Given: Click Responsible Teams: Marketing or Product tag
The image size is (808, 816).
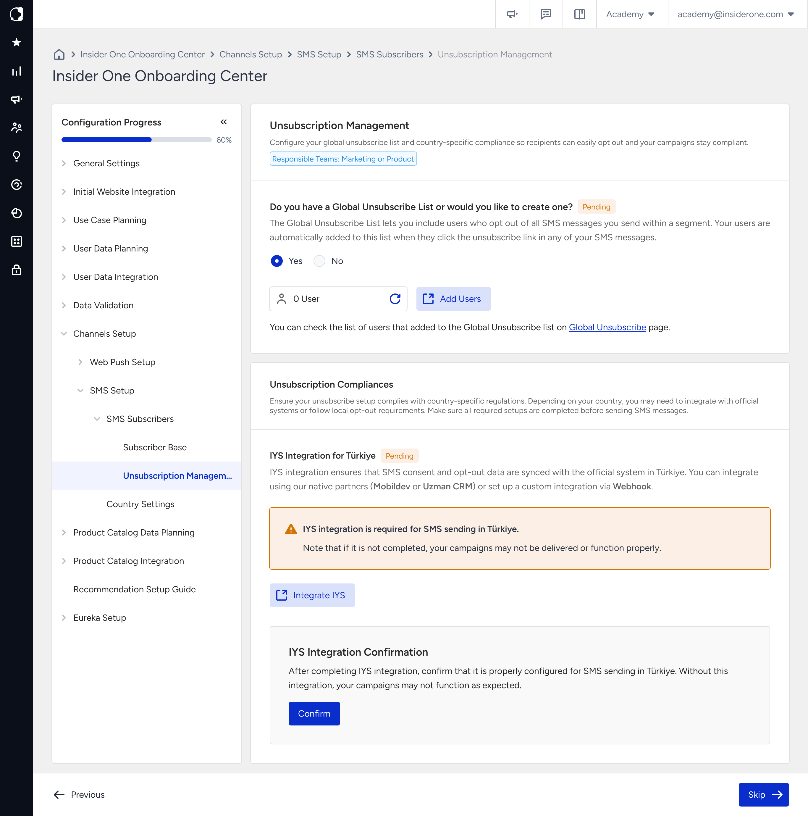Looking at the screenshot, I should pos(343,159).
